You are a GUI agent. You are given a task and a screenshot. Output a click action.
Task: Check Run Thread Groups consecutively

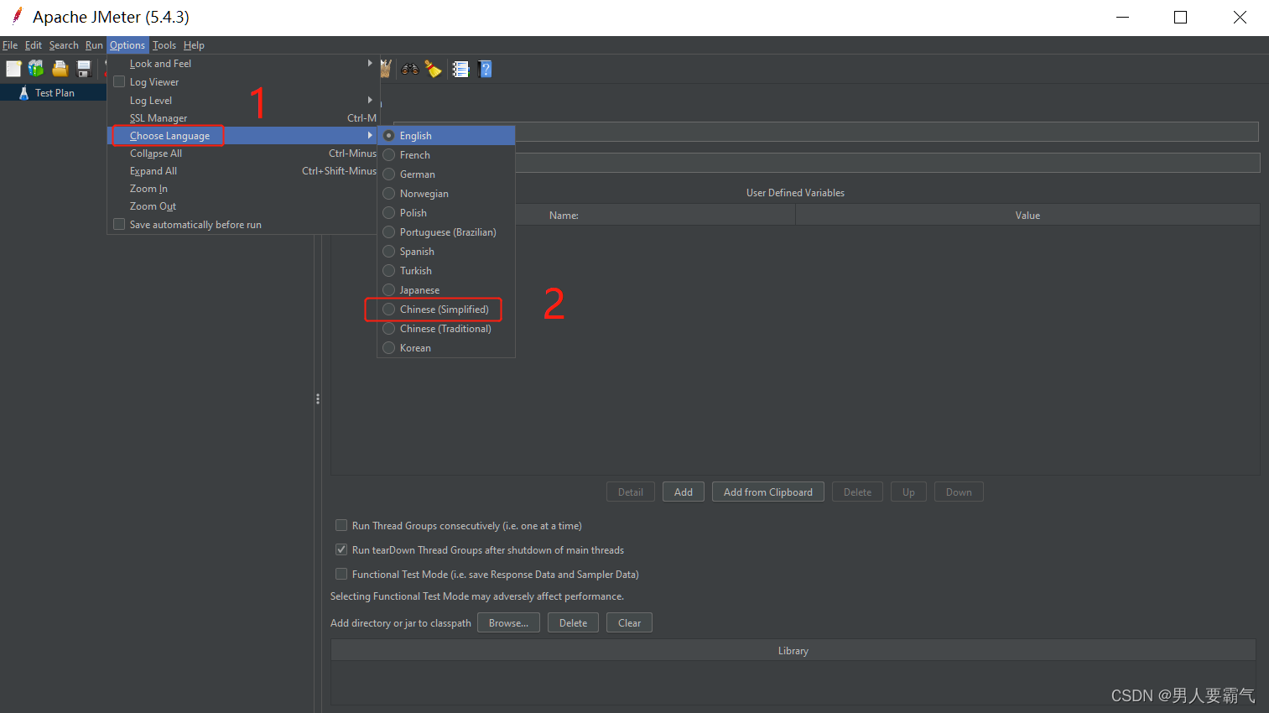tap(341, 525)
